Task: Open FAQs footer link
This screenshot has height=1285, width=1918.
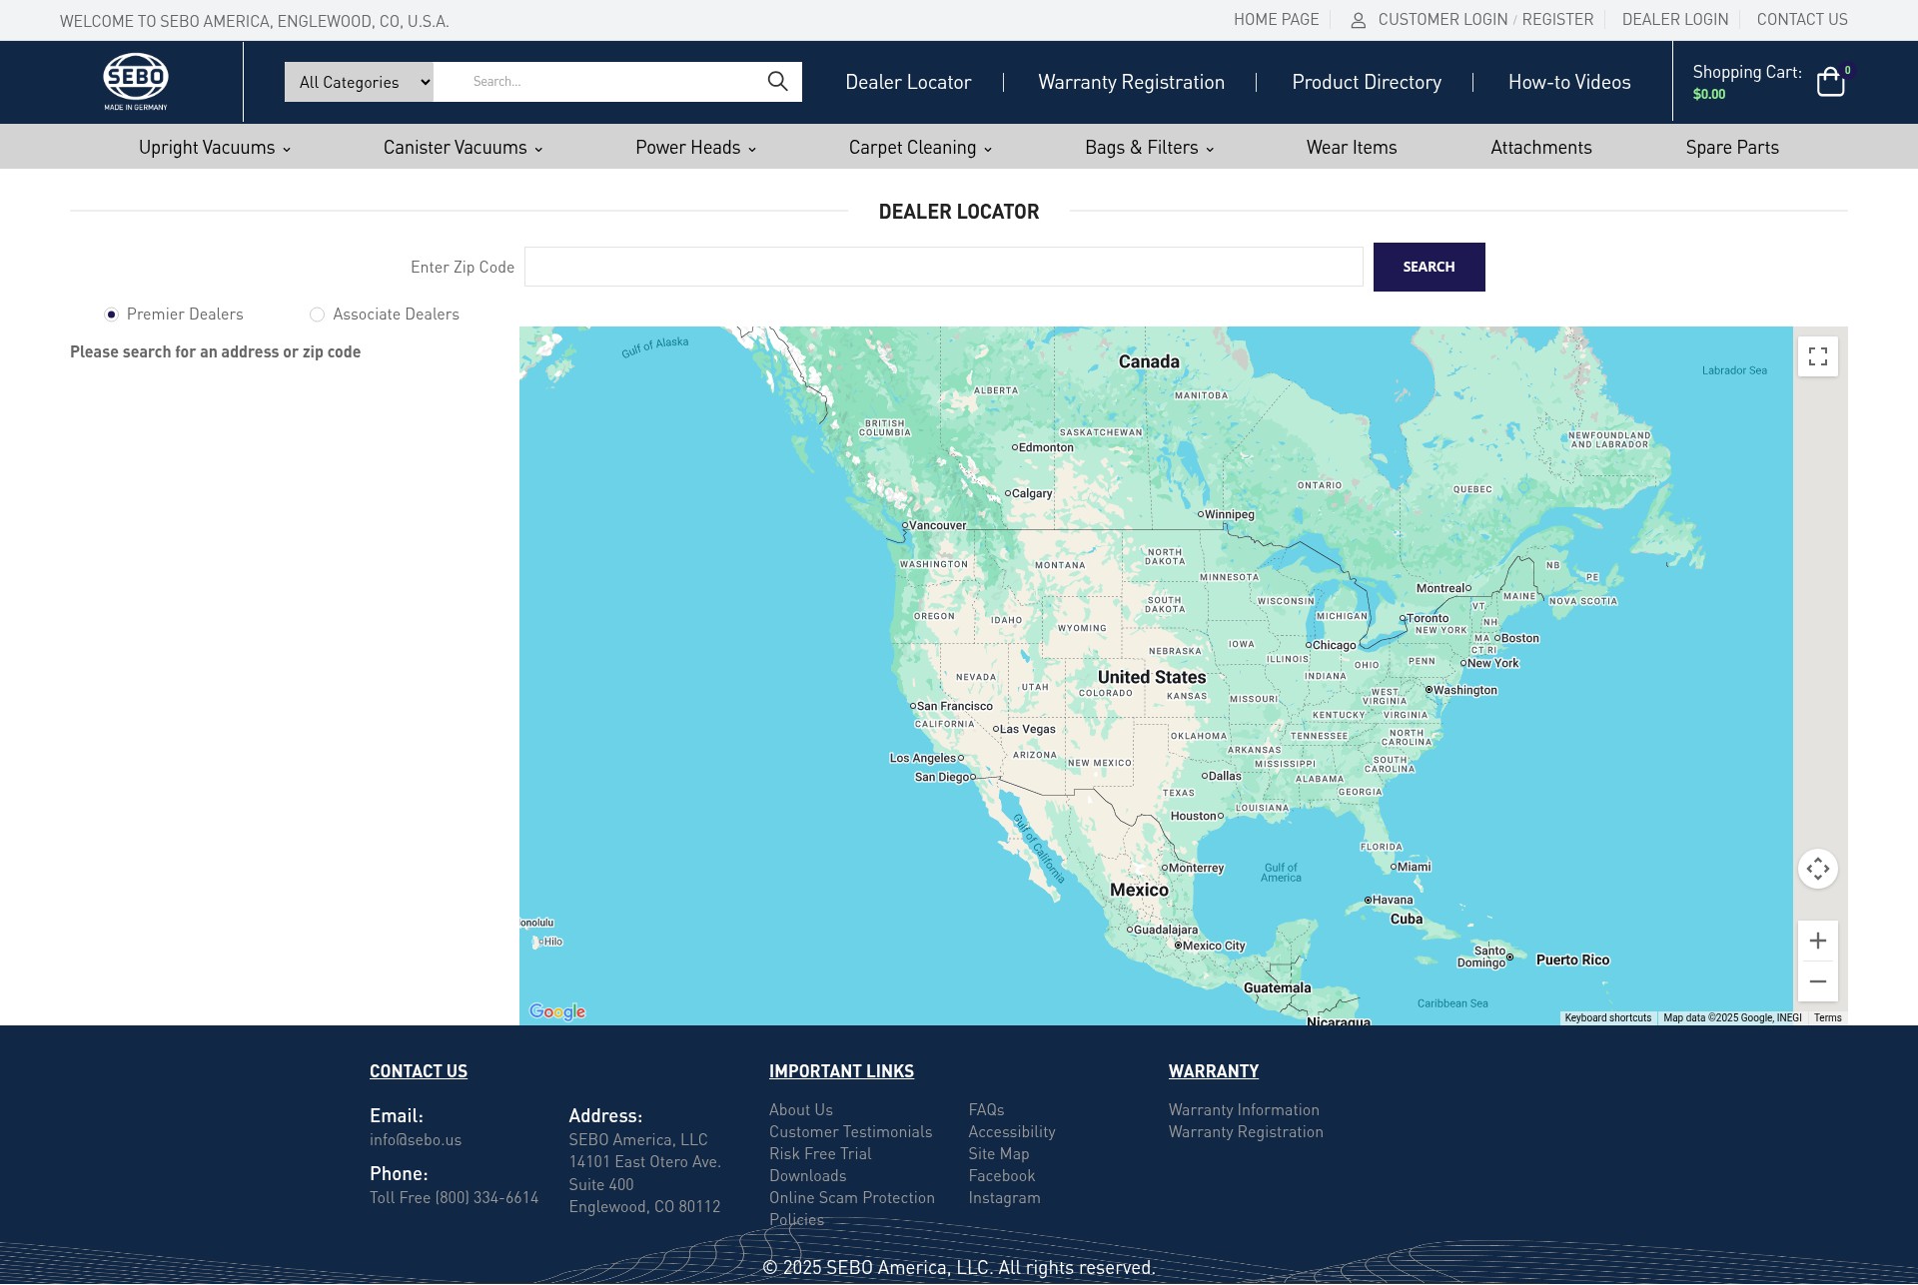Action: tap(986, 1109)
